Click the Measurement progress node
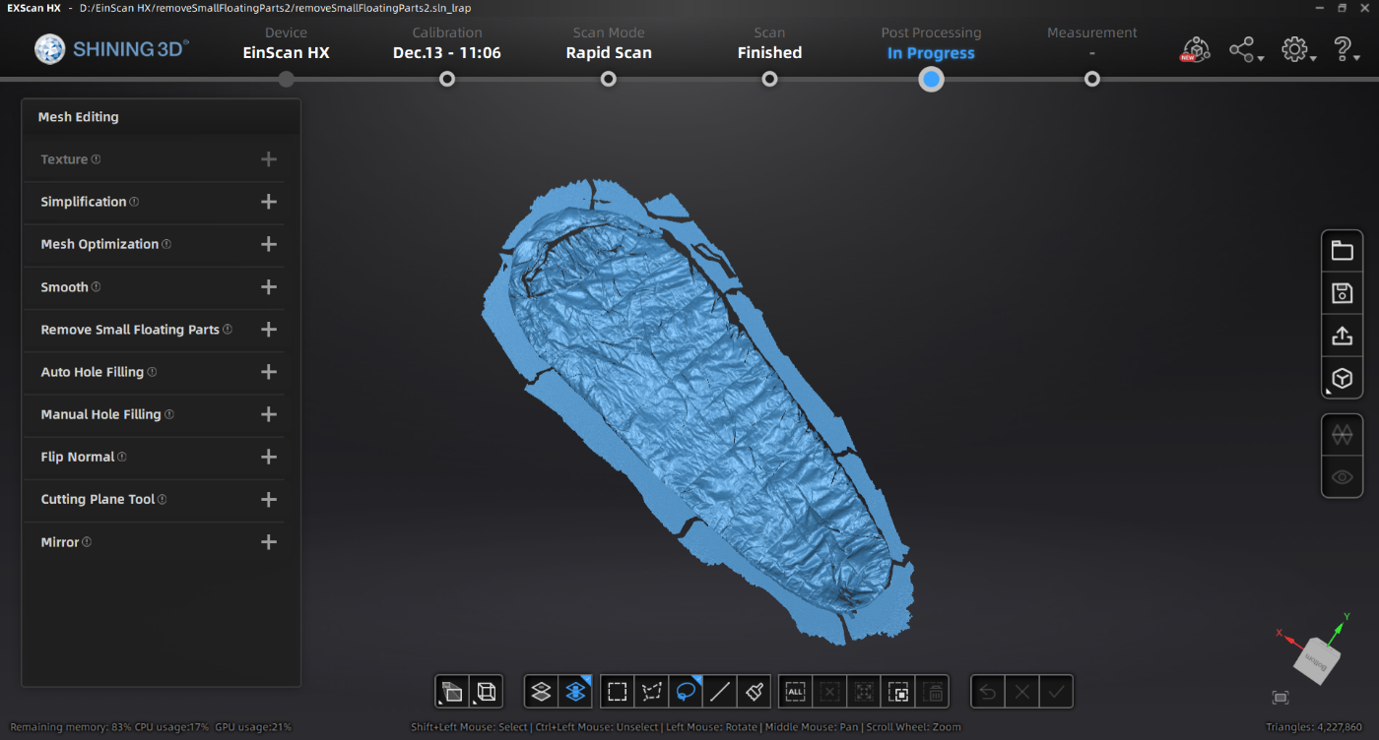Screen dimensions: 1379x740 point(1092,79)
